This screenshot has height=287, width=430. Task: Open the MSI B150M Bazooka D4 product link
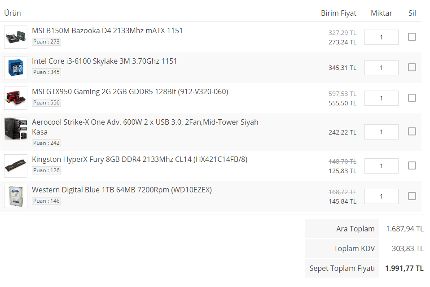tap(107, 30)
